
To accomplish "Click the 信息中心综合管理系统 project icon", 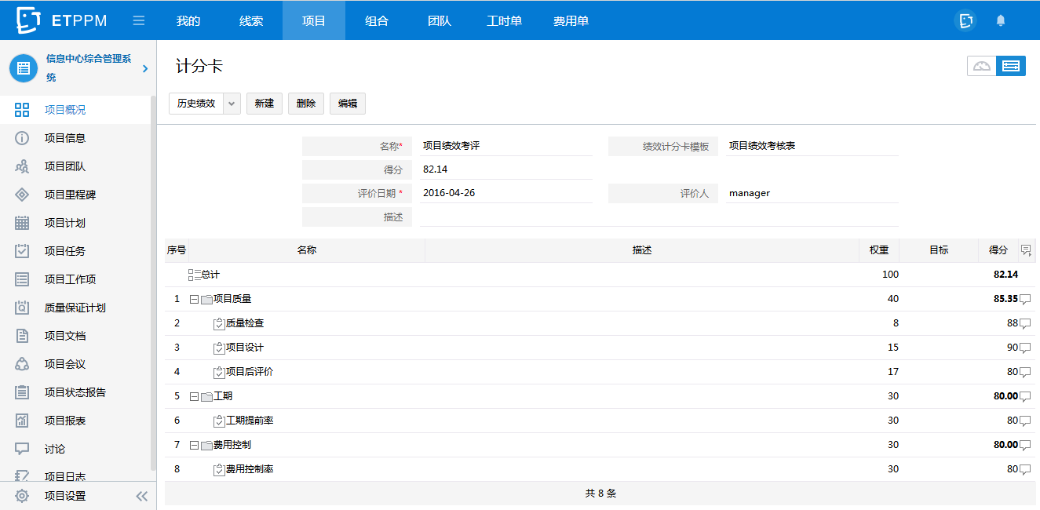I will click(24, 68).
